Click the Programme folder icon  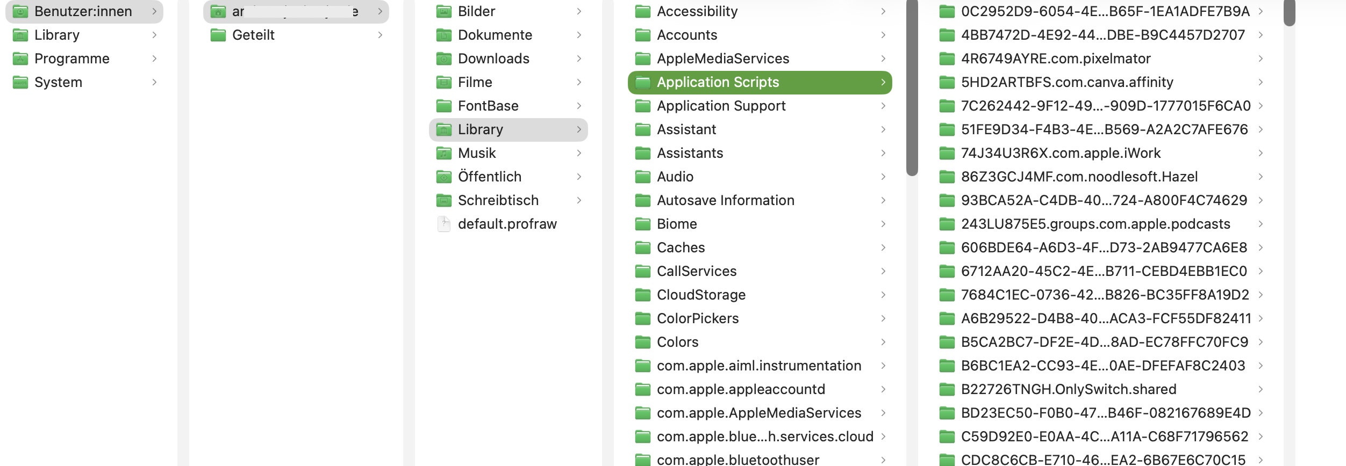(x=20, y=59)
